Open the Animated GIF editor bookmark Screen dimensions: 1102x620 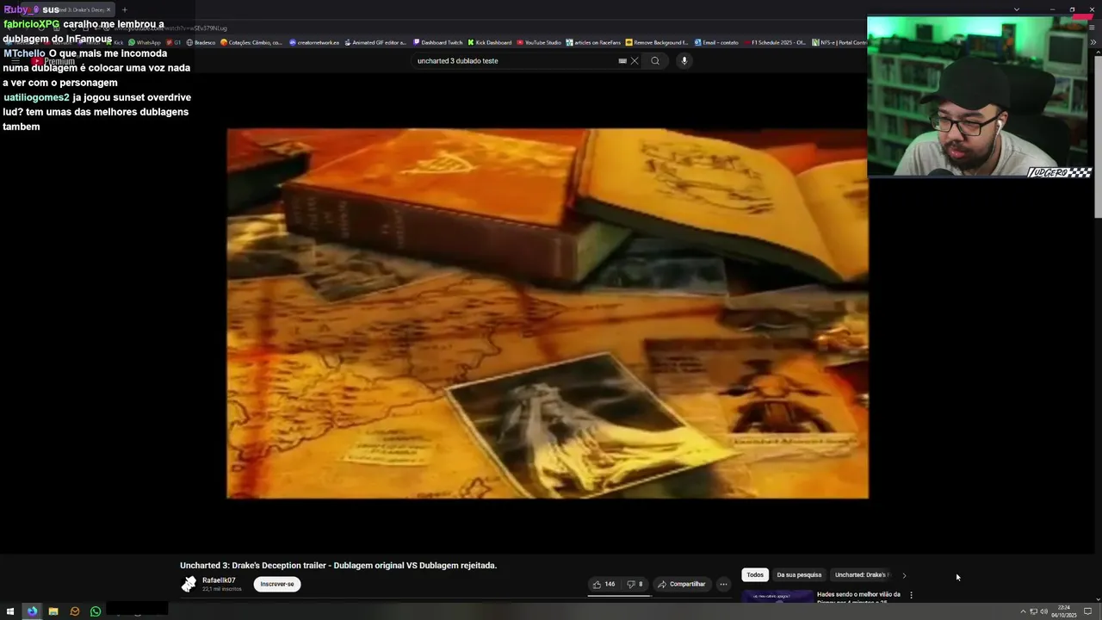pyautogui.click(x=375, y=42)
